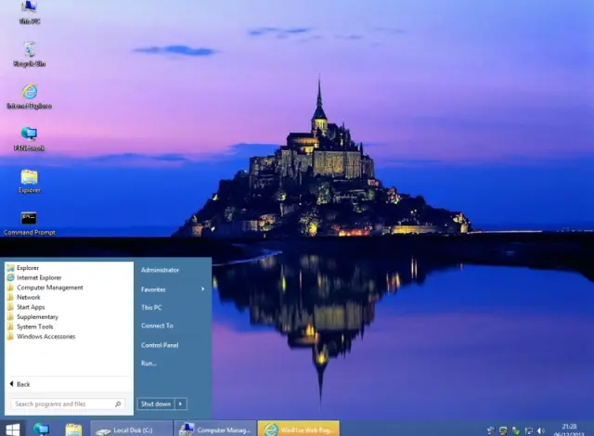594x436 pixels.
Task: Open Internet Explorer desktop shortcut
Action: coord(29,96)
